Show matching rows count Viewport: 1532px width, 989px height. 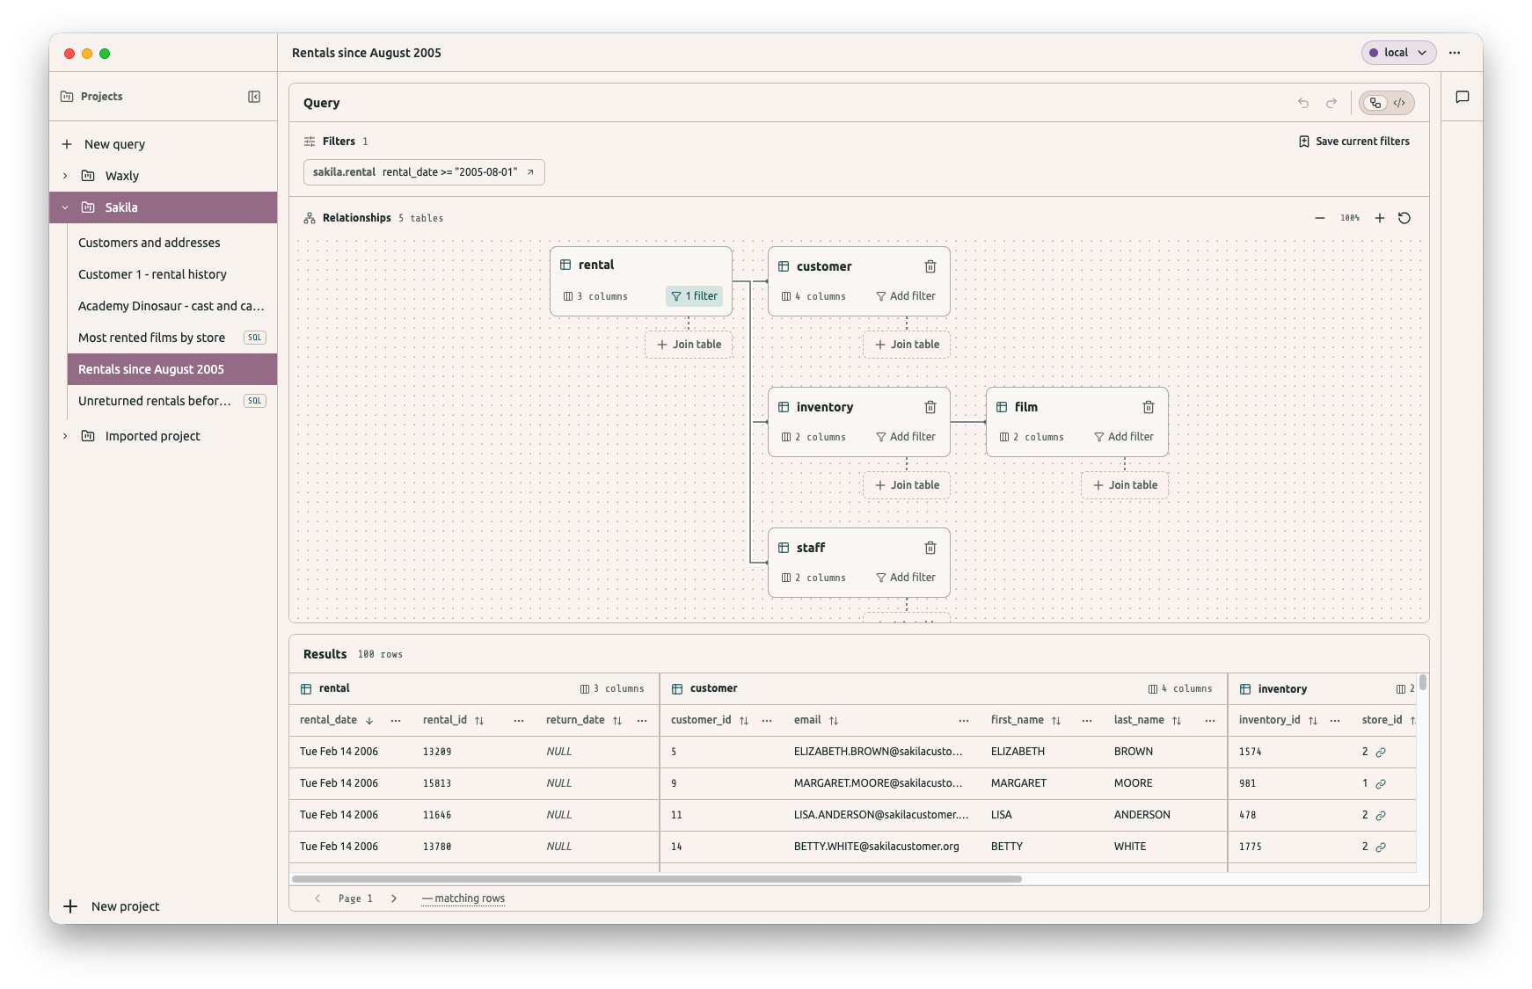[x=463, y=898]
